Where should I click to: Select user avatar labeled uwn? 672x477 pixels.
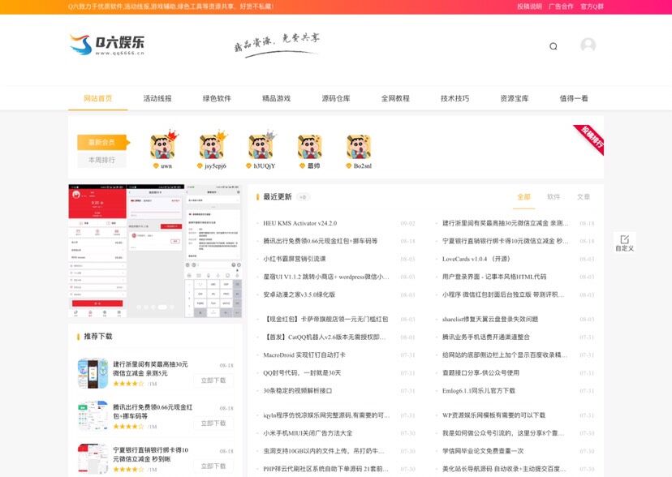(163, 147)
